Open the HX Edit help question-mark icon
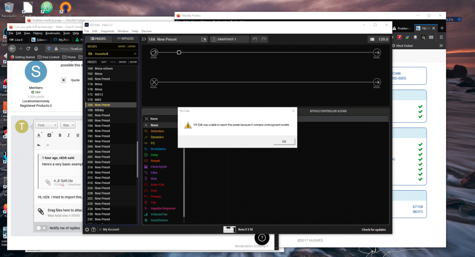This screenshot has height=257, width=475. tap(94, 229)
